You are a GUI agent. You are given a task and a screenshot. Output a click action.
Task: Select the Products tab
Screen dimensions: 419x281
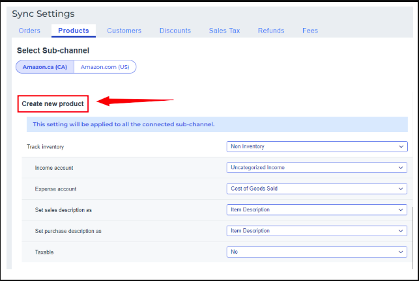coord(73,31)
